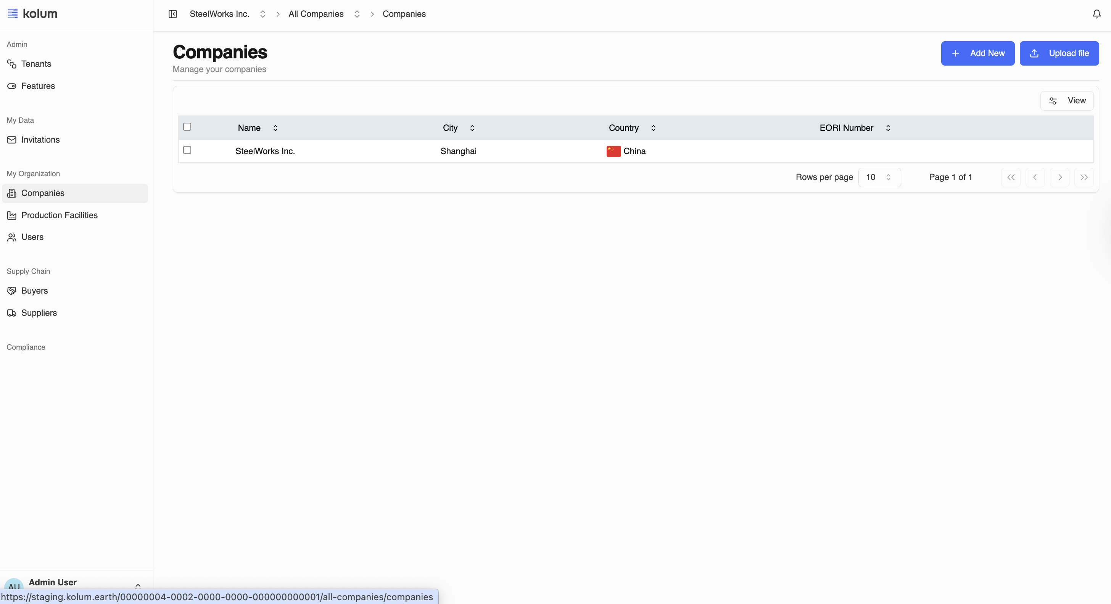Collapse the sidebar with panel toggle icon

tap(172, 14)
